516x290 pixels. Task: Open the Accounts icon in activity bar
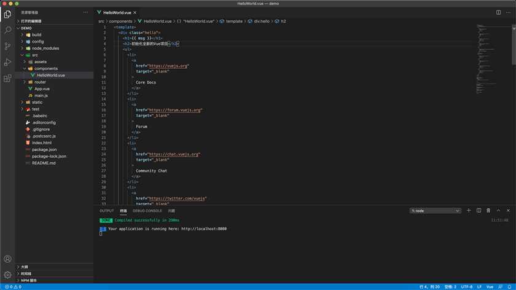point(7,259)
